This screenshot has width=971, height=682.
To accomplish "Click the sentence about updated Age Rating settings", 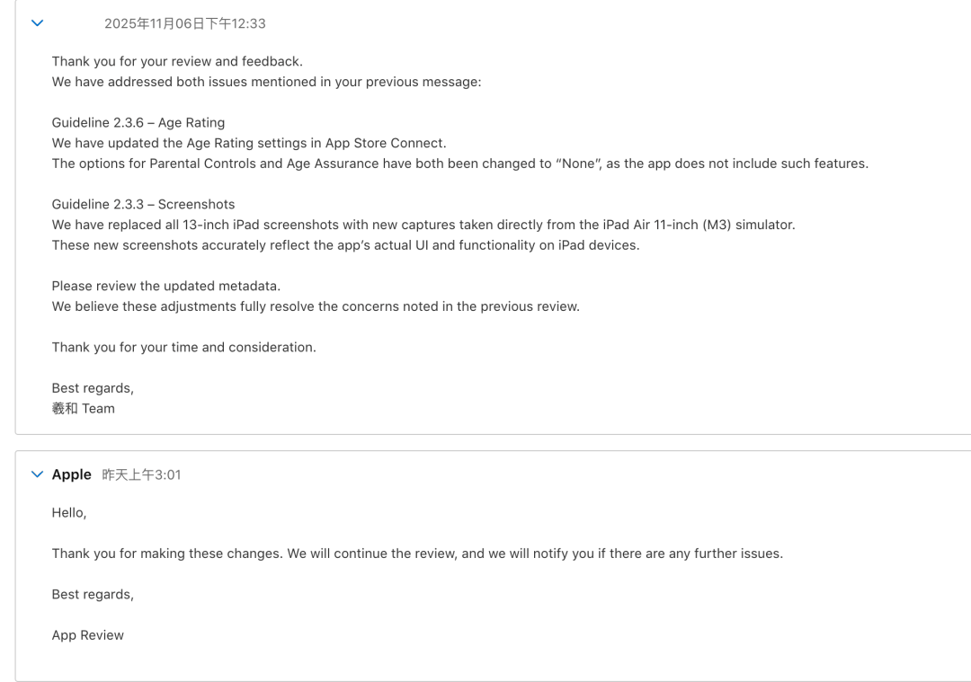I will tap(249, 143).
